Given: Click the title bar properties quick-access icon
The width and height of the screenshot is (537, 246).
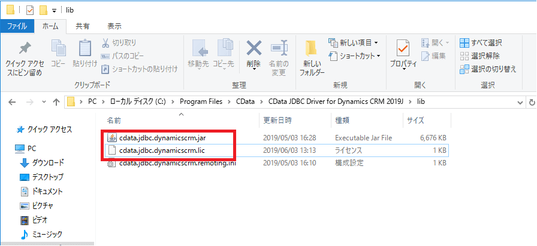Looking at the screenshot, I should (x=30, y=10).
